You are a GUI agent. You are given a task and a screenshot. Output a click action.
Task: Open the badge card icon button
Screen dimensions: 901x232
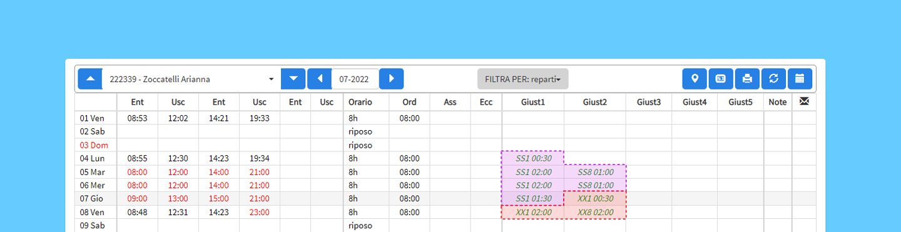pyautogui.click(x=721, y=79)
